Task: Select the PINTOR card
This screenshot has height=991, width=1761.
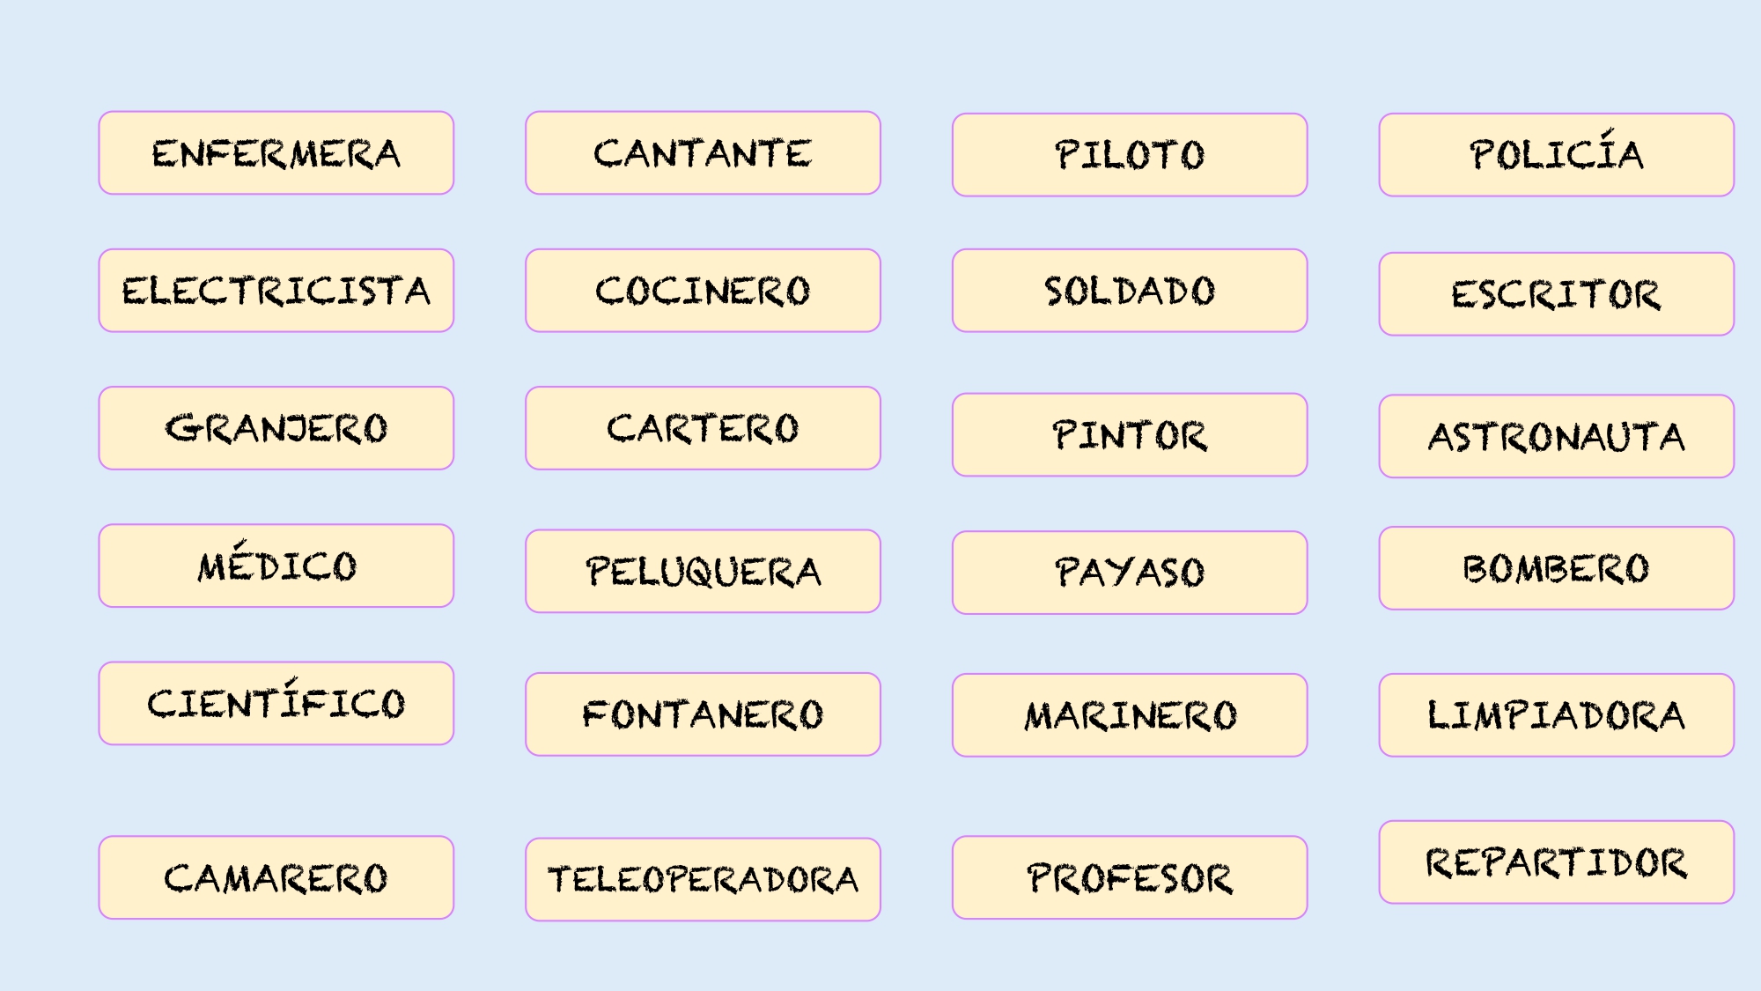Action: pyautogui.click(x=1130, y=435)
